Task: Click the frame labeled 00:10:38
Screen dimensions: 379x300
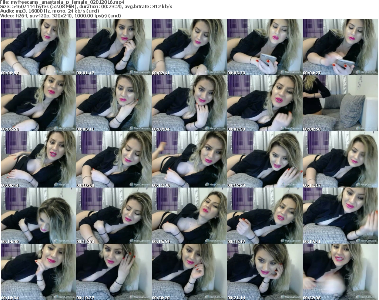Action: click(x=114, y=159)
